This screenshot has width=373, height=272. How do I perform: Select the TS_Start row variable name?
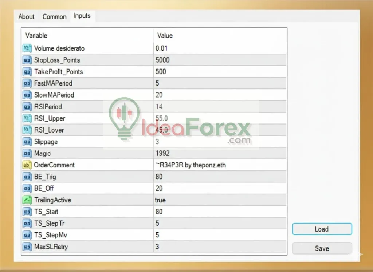click(x=46, y=212)
